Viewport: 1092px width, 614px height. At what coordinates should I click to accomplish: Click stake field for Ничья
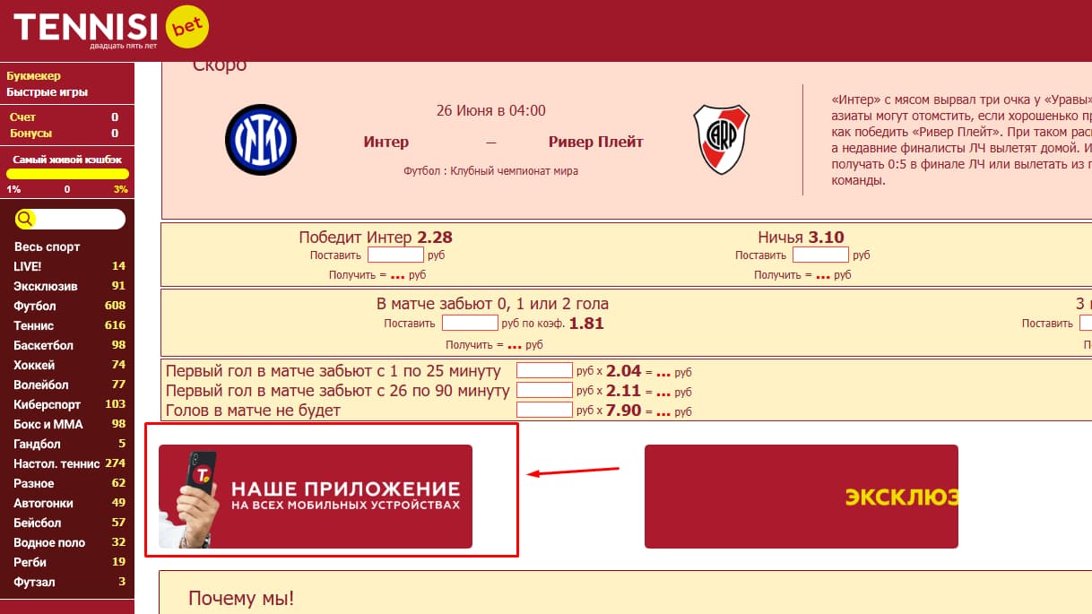[x=820, y=255]
